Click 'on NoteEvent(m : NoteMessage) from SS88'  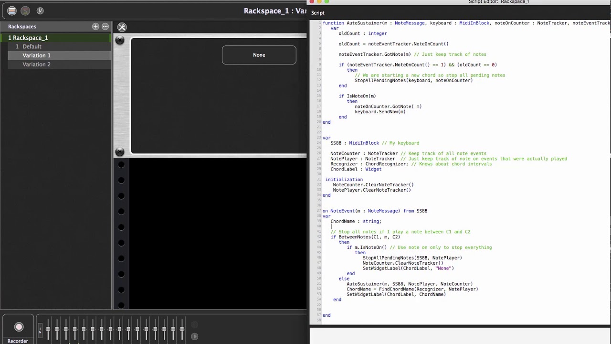coord(375,211)
